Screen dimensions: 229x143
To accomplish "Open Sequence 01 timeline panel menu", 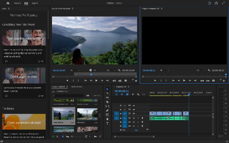I will pos(129,87).
